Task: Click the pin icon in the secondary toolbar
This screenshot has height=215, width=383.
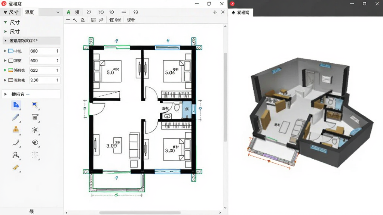Action: point(101,20)
